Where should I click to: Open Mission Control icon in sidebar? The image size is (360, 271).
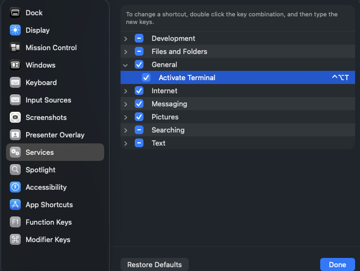point(15,47)
